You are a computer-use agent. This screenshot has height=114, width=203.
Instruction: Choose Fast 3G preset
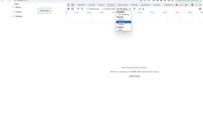click(x=124, y=20)
